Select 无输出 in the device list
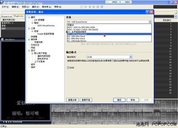Viewport: 178px width, 128px height. 109,25
